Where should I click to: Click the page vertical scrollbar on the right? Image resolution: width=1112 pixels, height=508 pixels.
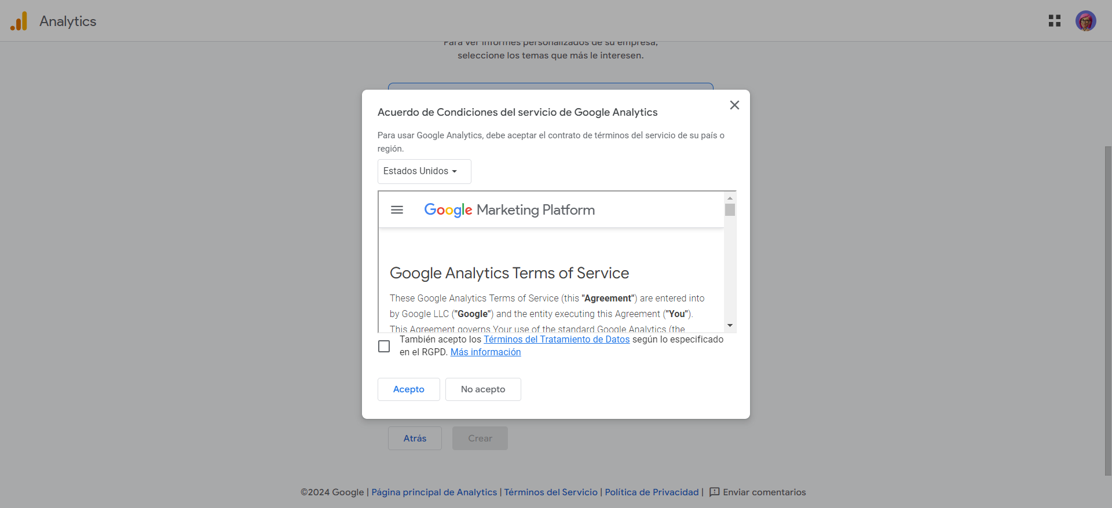(1108, 311)
